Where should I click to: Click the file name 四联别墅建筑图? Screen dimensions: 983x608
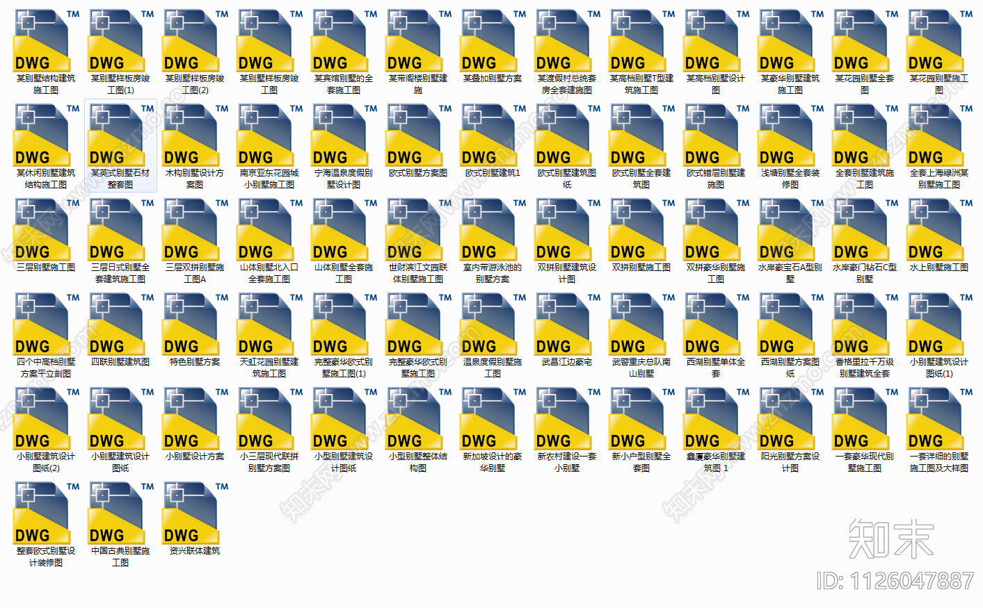coord(120,362)
